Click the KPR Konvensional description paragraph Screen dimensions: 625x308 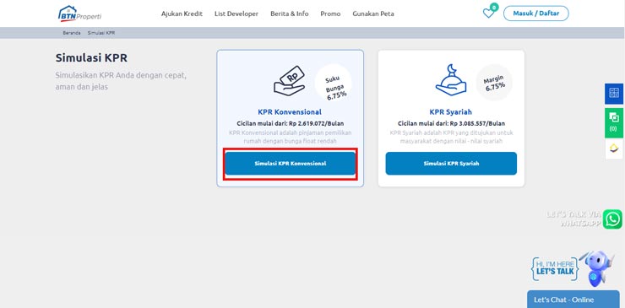(291, 137)
